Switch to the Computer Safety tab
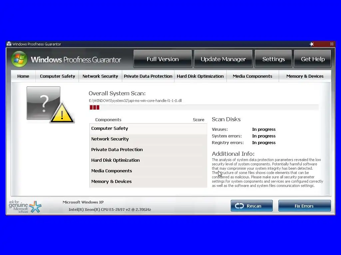 57,76
